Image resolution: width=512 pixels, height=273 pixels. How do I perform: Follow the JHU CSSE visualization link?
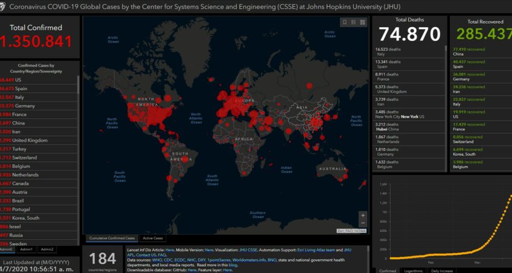click(248, 250)
